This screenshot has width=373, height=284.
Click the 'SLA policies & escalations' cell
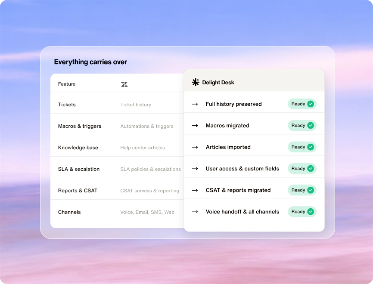150,169
